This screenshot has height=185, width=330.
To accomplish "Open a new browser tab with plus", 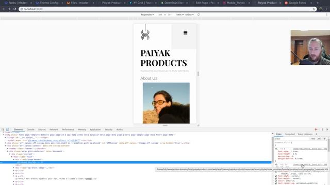I will coord(318,3).
